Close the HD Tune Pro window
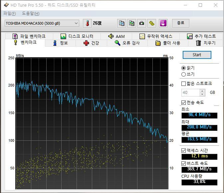 pyautogui.click(x=216, y=5)
